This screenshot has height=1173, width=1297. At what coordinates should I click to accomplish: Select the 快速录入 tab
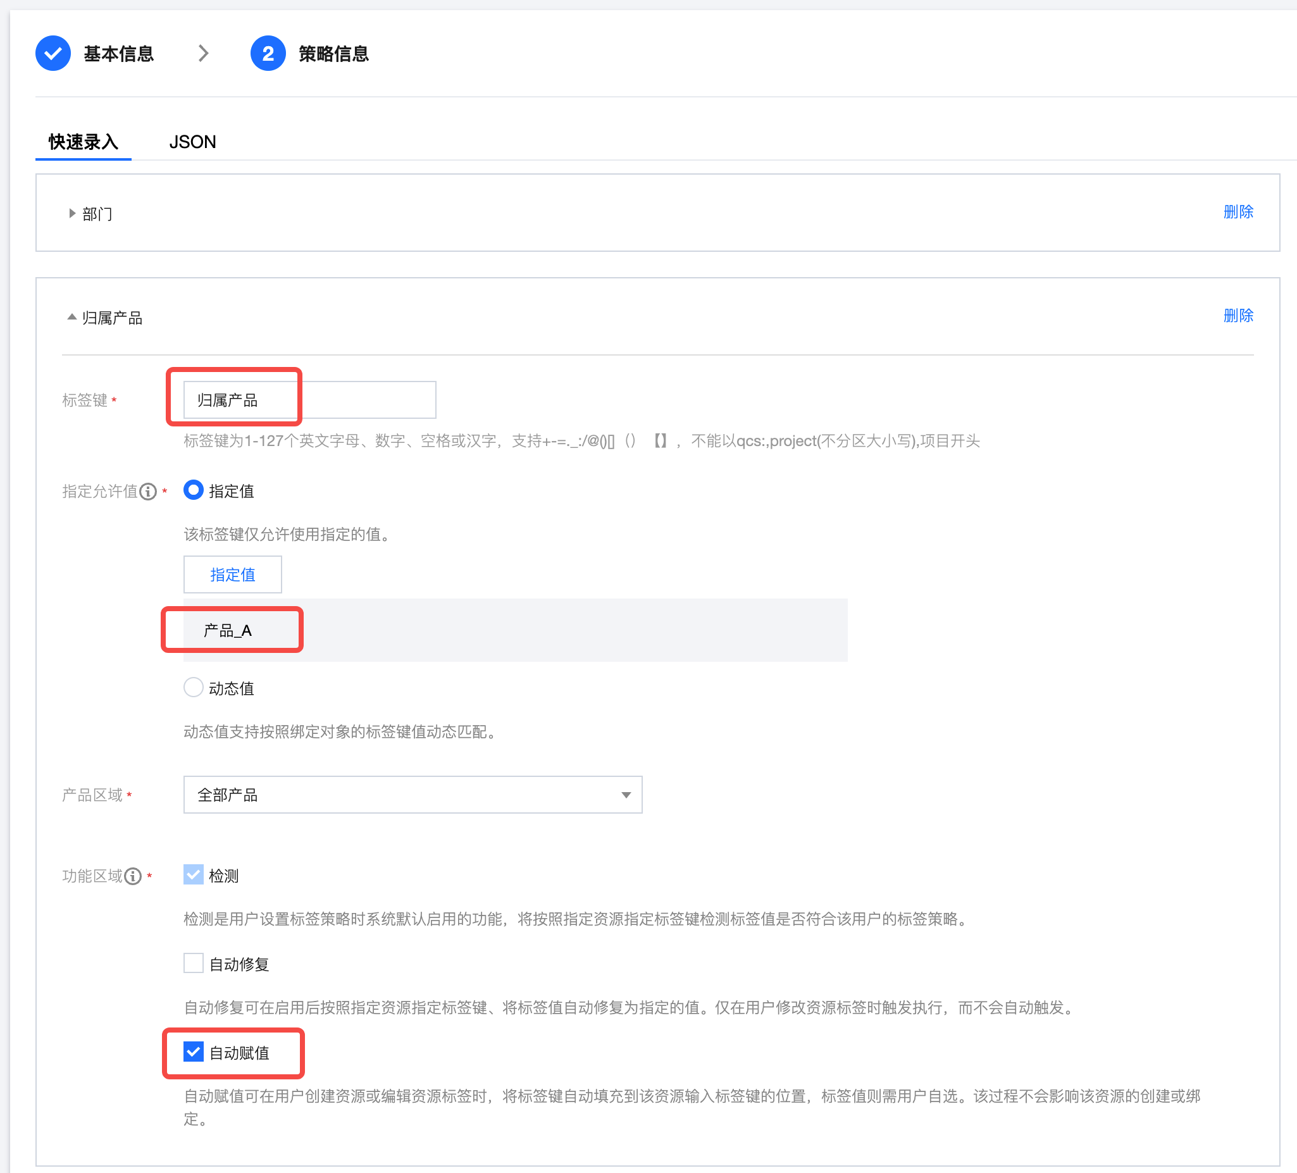tap(83, 142)
